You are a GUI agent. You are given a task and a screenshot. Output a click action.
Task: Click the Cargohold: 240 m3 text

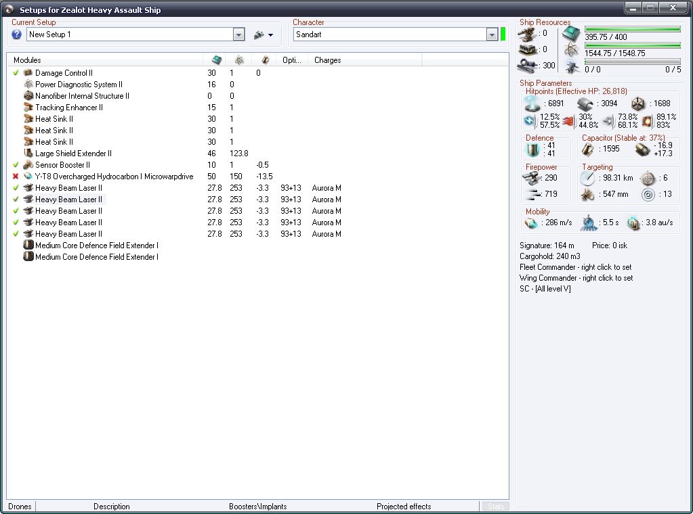tap(550, 256)
